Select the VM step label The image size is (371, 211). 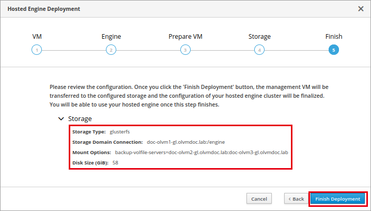[37, 37]
